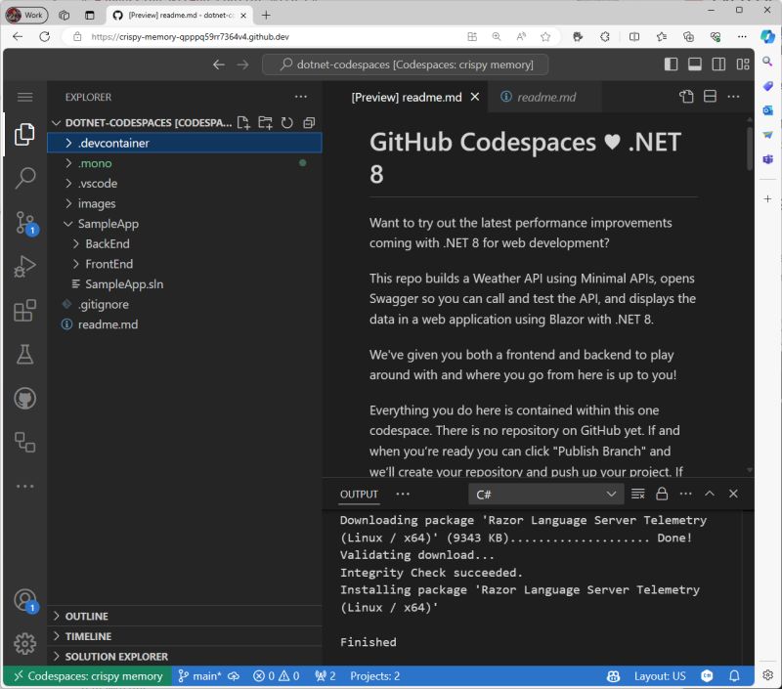The width and height of the screenshot is (782, 689).
Task: Create a new file in the Explorer
Action: click(x=241, y=122)
